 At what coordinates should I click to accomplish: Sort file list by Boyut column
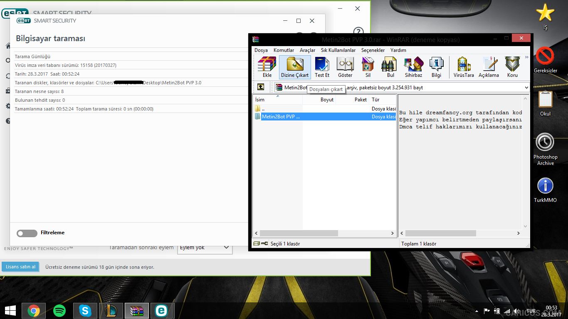coord(319,100)
